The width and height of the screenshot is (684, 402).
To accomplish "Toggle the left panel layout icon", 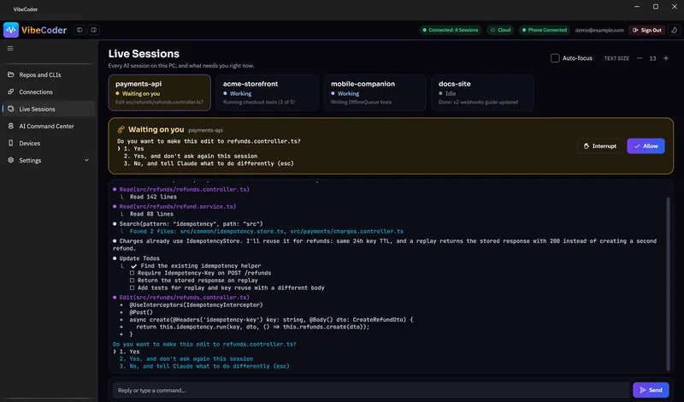I will tap(80, 30).
